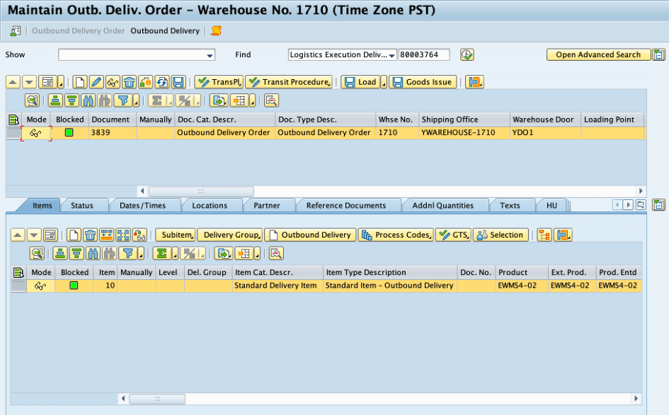Select the row selector for document 3839
Viewport: 669px width, 415px height.
click(13, 132)
